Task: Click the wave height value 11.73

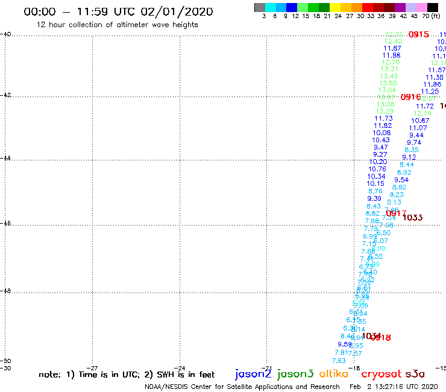Action: pos(384,118)
